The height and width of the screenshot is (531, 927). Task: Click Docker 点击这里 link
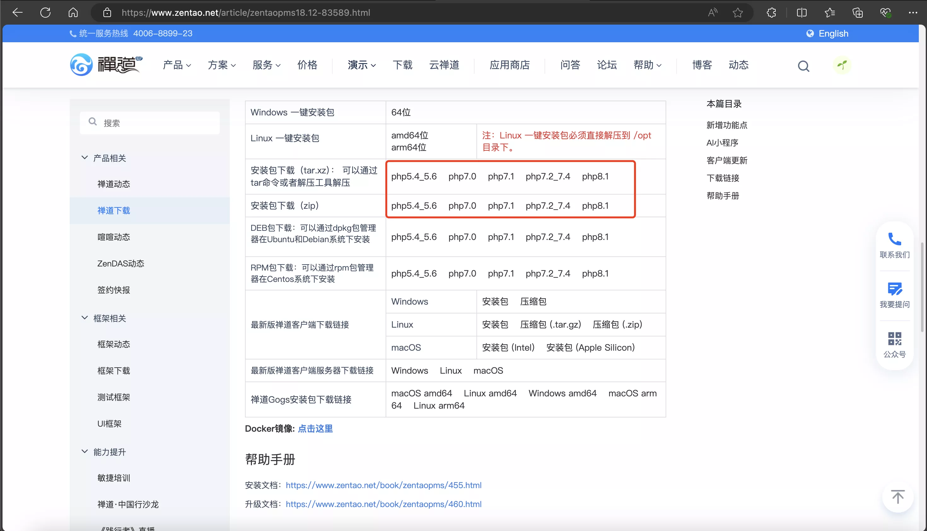click(x=315, y=429)
